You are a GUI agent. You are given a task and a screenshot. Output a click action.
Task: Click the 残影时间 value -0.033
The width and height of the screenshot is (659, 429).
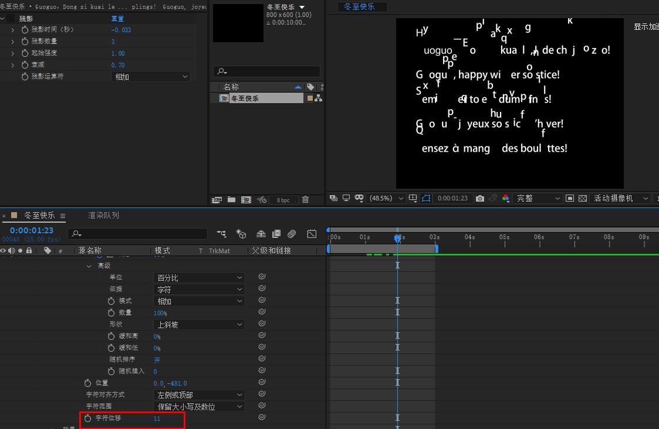click(x=121, y=30)
